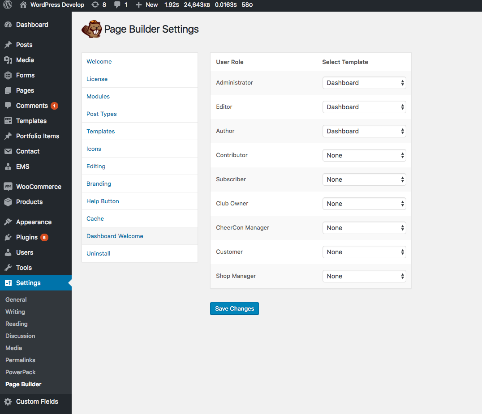The height and width of the screenshot is (414, 482).
Task: Open the Reading settings submenu link
Action: (16, 324)
